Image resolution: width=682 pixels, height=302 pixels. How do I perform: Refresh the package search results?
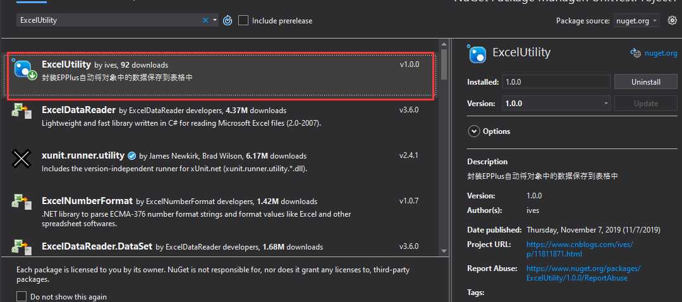228,20
